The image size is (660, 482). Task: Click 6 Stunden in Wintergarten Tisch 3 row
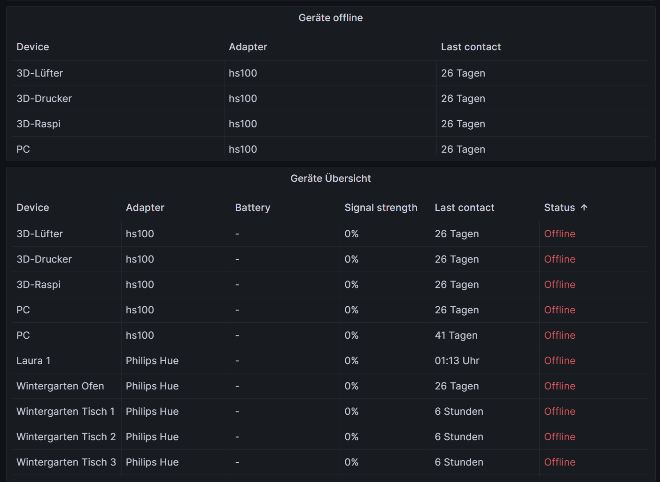coord(459,462)
